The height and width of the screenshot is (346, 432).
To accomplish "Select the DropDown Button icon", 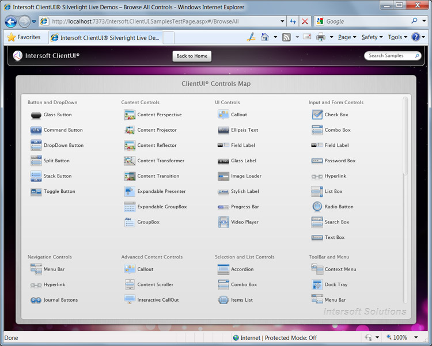I will click(36, 145).
